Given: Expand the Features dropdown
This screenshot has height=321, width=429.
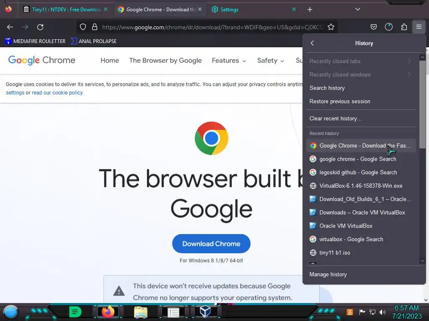Looking at the screenshot, I should pos(229,60).
